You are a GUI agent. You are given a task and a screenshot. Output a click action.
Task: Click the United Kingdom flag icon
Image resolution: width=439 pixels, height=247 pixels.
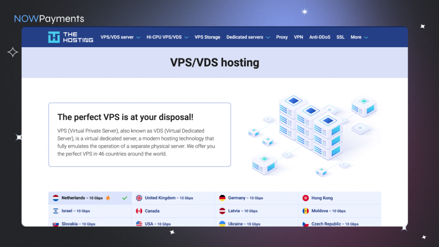(139, 198)
